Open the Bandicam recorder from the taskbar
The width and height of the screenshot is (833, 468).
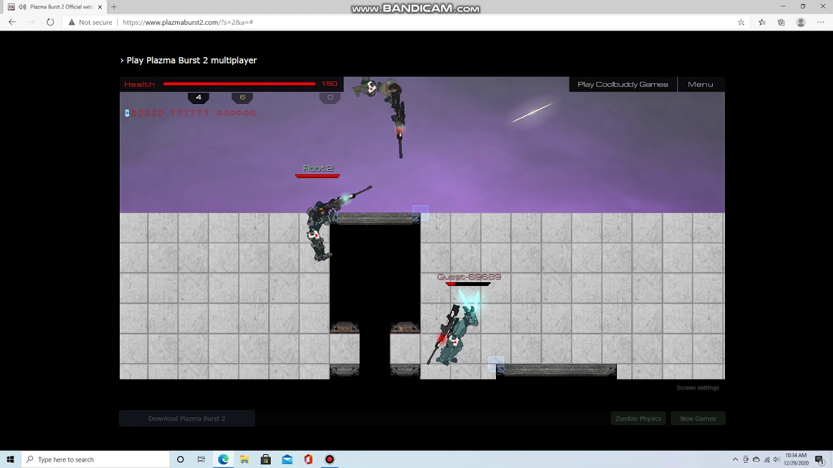[329, 460]
